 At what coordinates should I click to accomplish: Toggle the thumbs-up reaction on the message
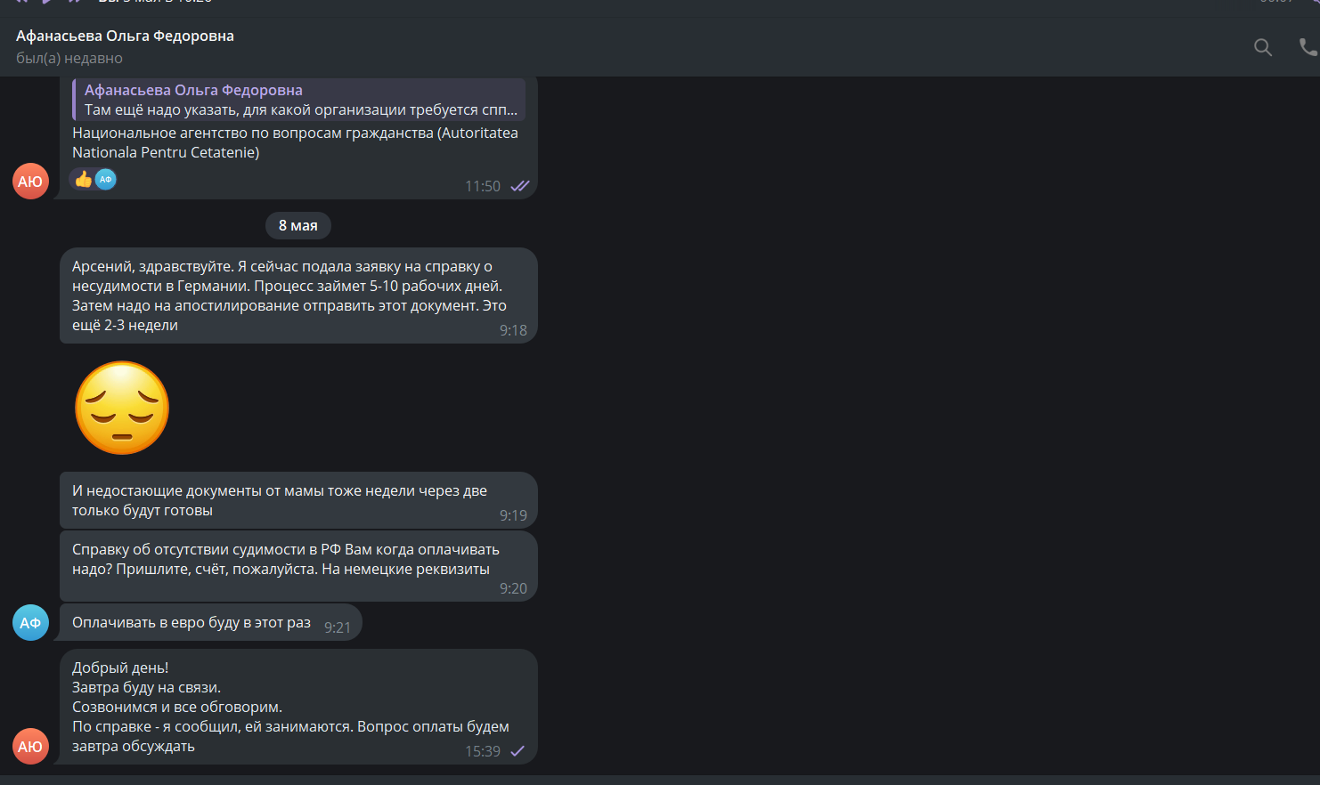[84, 180]
